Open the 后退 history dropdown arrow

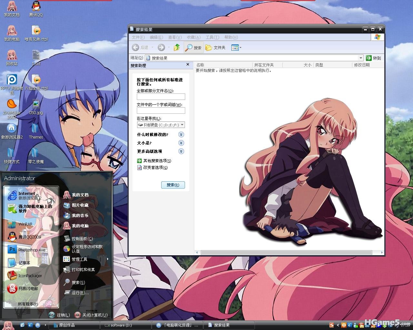click(x=152, y=48)
